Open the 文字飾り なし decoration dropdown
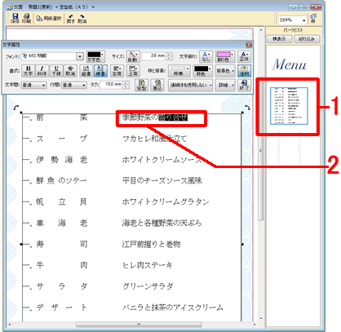Image resolution: width=341 pixels, height=332 pixels. tap(206, 56)
